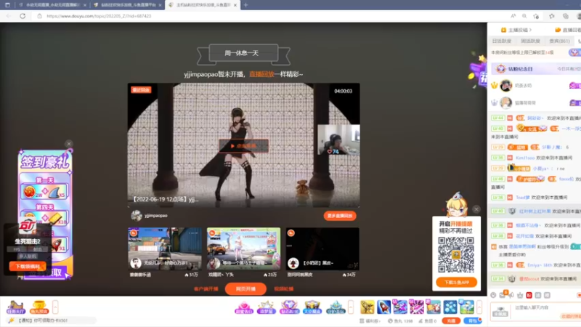Screen dimensions: 581x327
Task: Open the 任务大厅 task hall icon
Action: click(15, 307)
